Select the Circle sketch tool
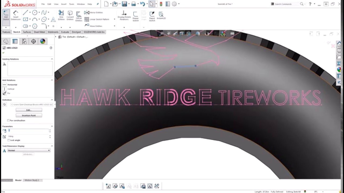Image resolution: width=344 pixels, height=193 pixels. (x=35, y=13)
